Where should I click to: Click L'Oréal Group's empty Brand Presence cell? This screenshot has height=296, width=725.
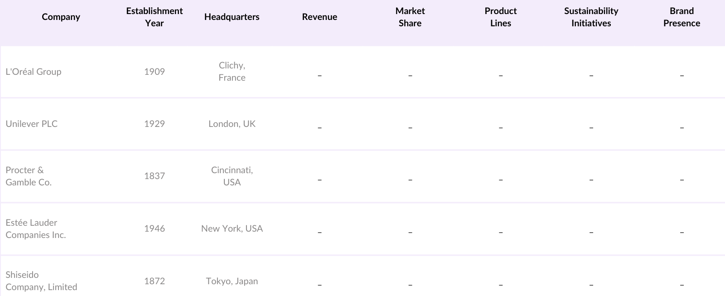click(x=682, y=75)
